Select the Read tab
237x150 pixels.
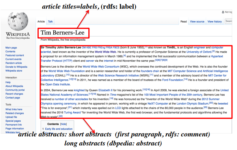184,22
